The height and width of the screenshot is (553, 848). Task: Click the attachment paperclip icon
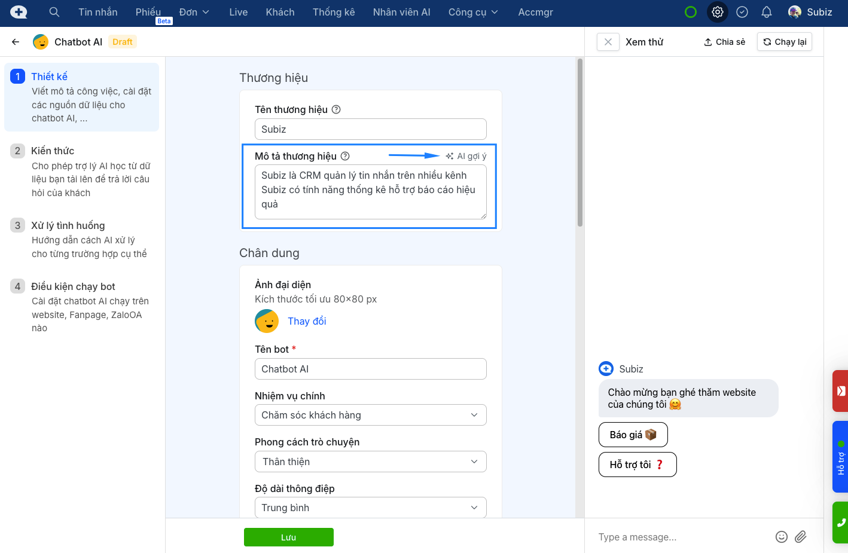801,537
